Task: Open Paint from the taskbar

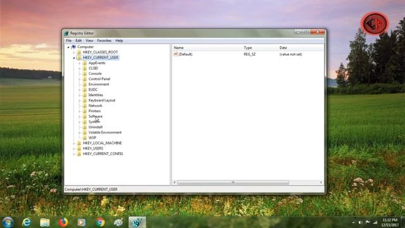Action: [x=118, y=222]
